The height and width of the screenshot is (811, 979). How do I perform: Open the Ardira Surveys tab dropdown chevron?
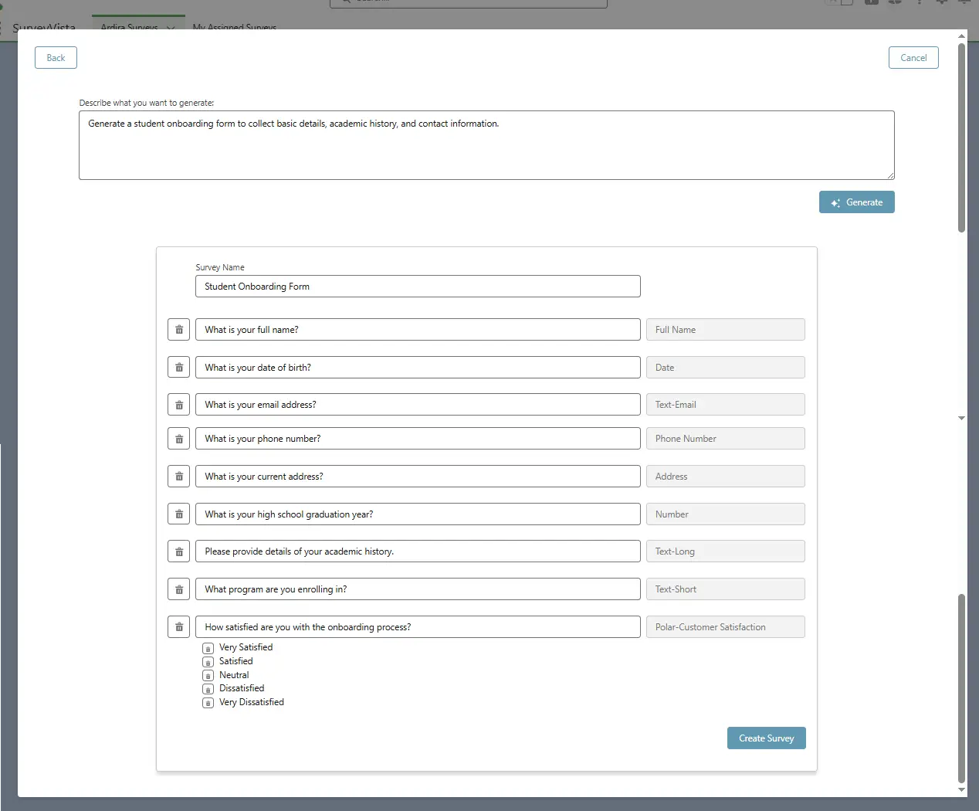pyautogui.click(x=171, y=27)
